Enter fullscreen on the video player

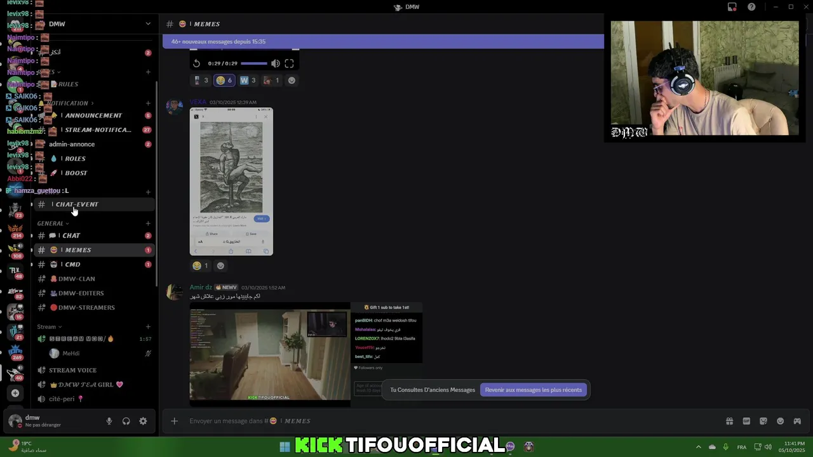coord(289,63)
